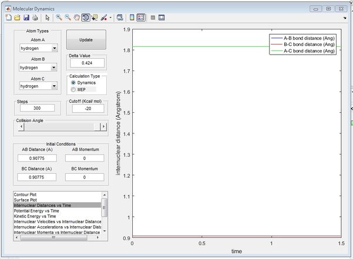Click the toolbar dock arrow at the right
Viewport: 353px width, 259px height.
click(x=345, y=18)
